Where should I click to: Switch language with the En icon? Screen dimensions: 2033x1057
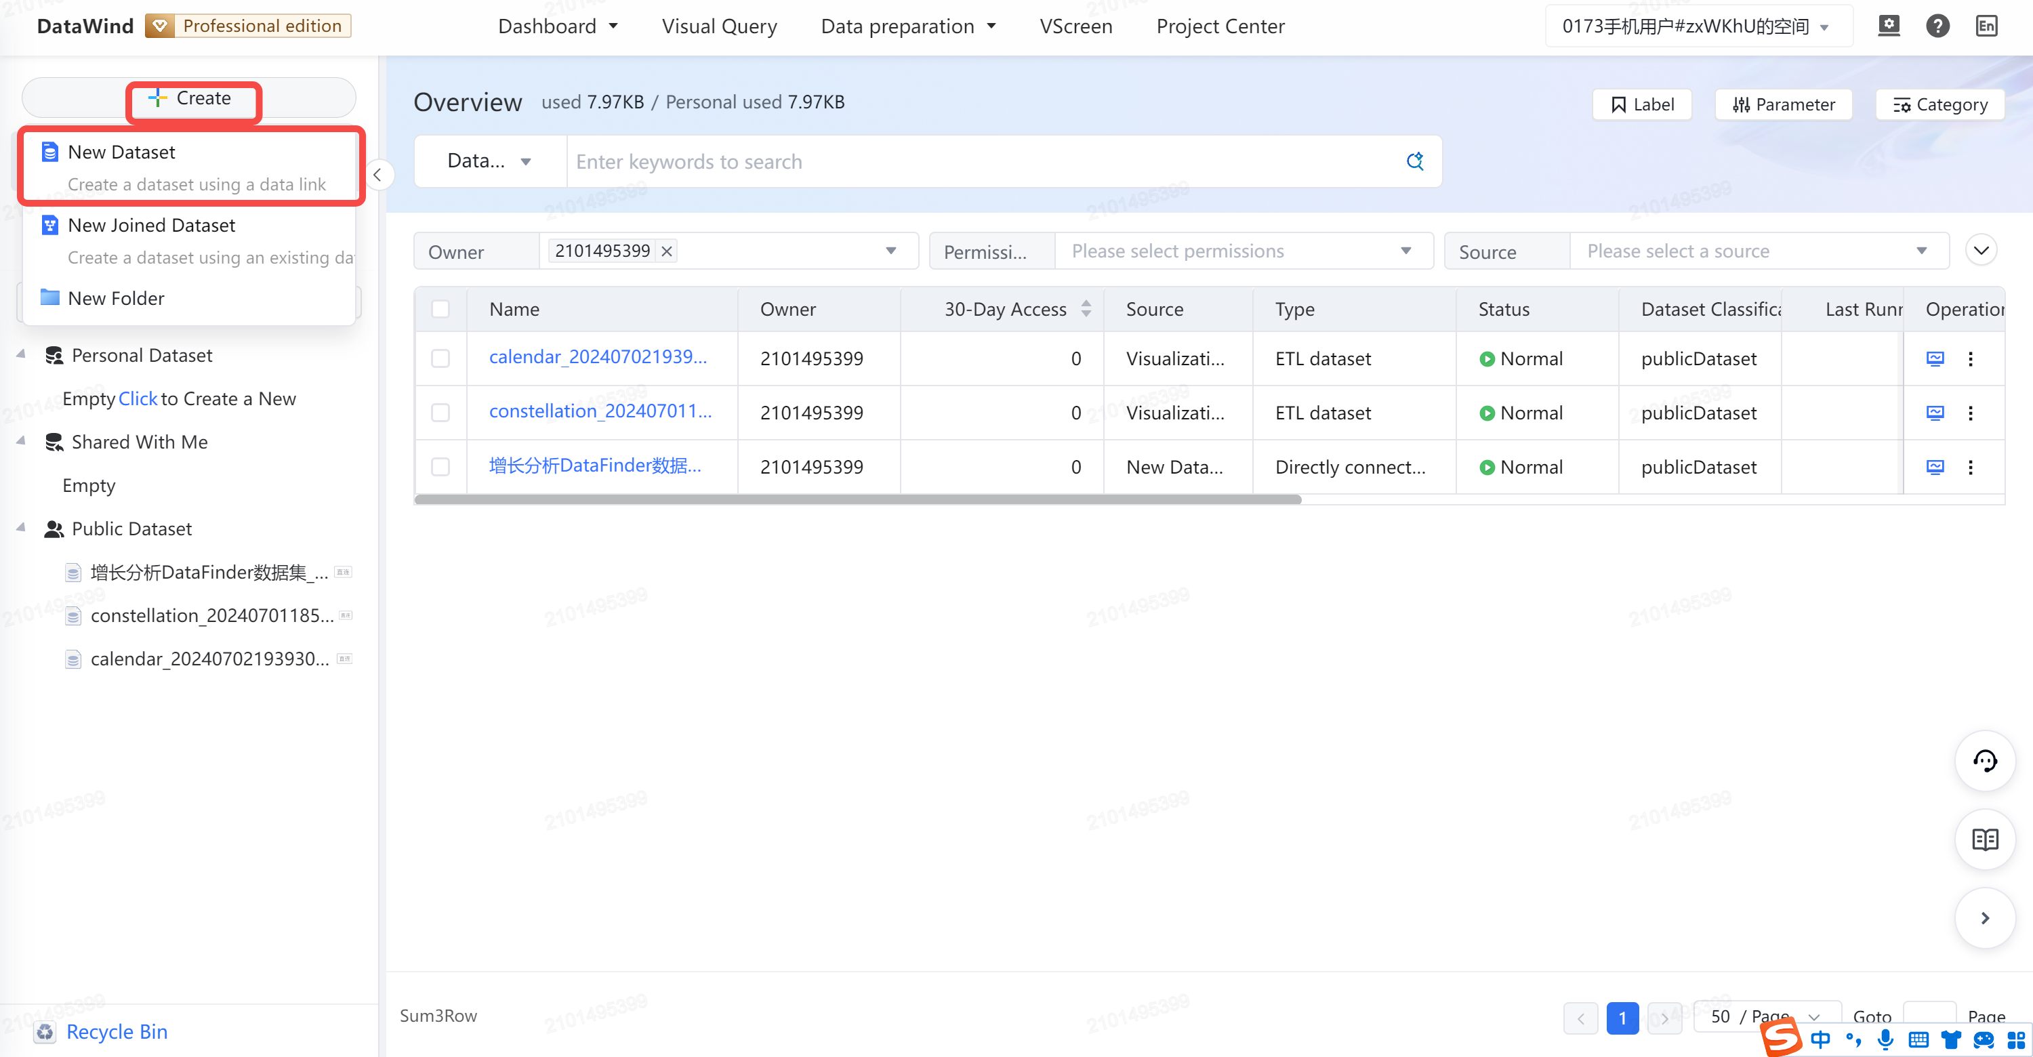pyautogui.click(x=1986, y=26)
